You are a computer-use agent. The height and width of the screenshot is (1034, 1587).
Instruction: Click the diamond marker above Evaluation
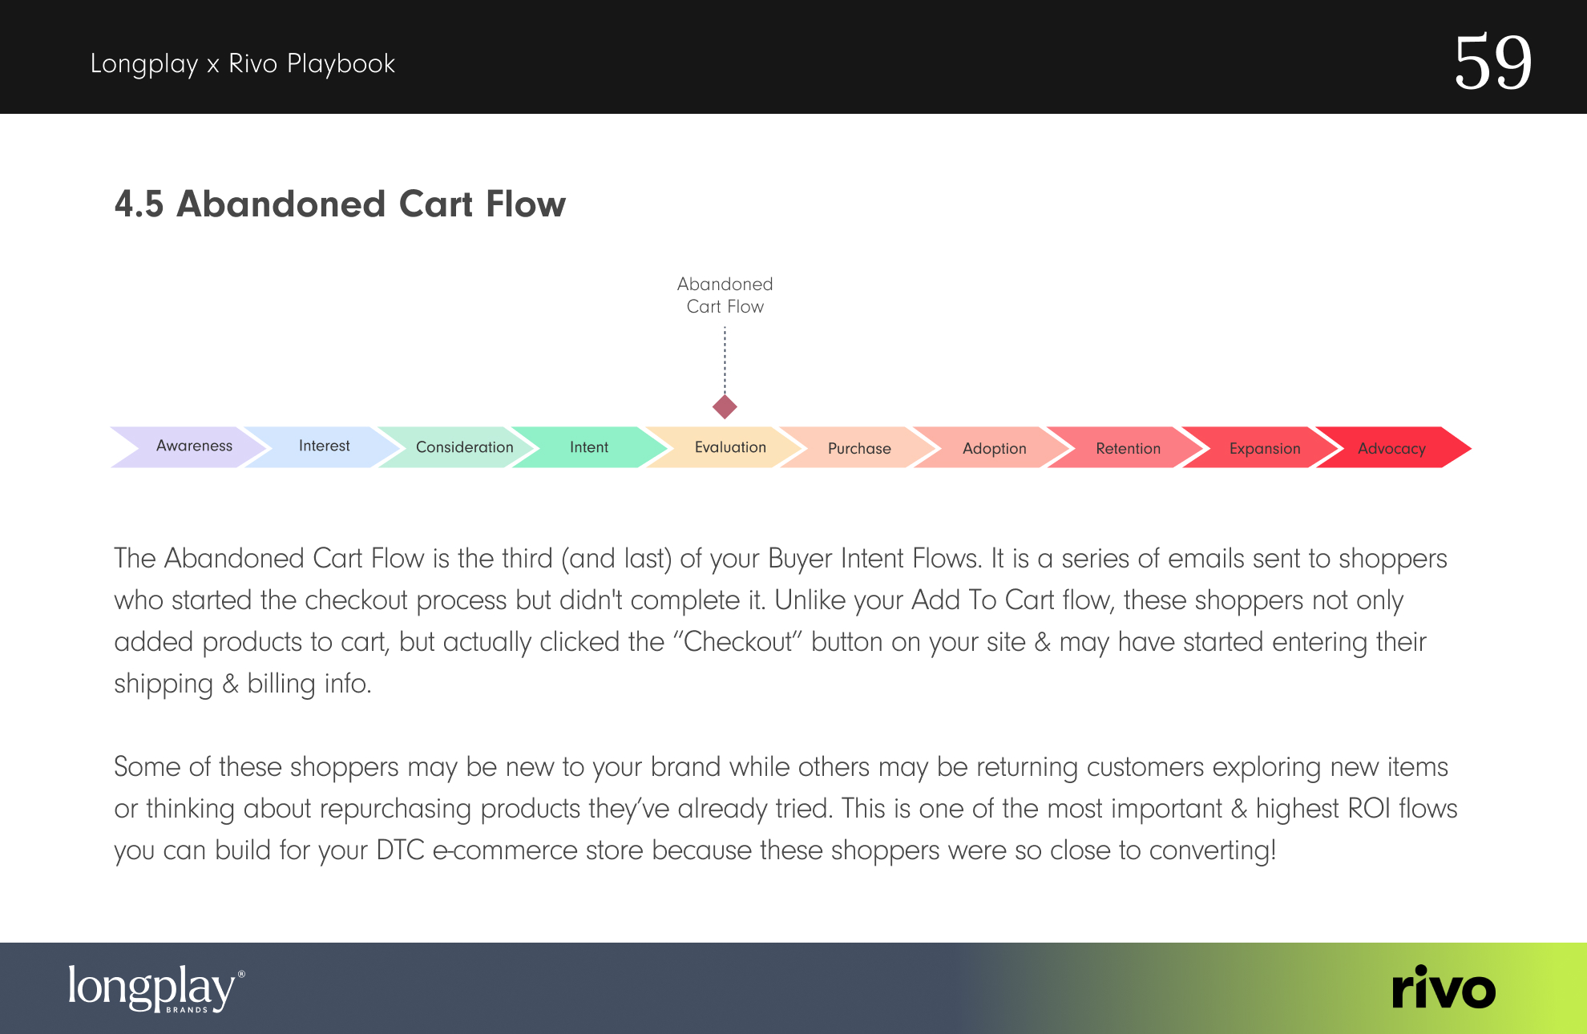coord(725,406)
